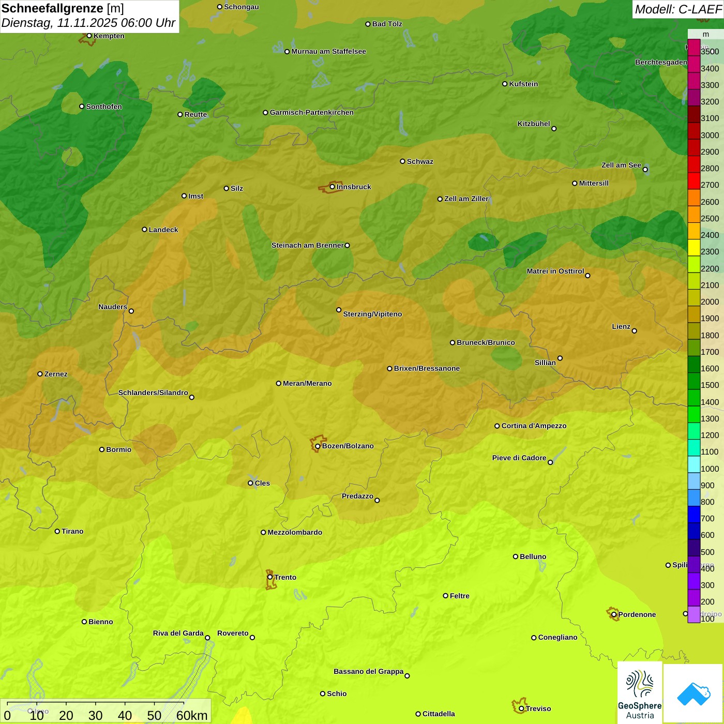This screenshot has width=724, height=724.
Task: Click the 2700 m red legend swatch
Action: [x=693, y=181]
